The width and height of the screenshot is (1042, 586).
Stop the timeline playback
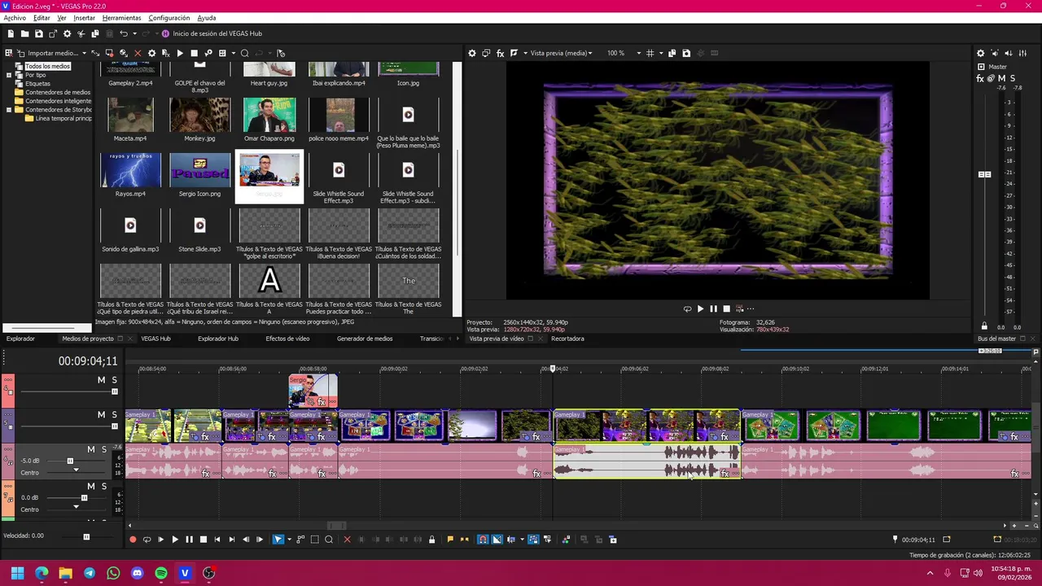tap(204, 539)
